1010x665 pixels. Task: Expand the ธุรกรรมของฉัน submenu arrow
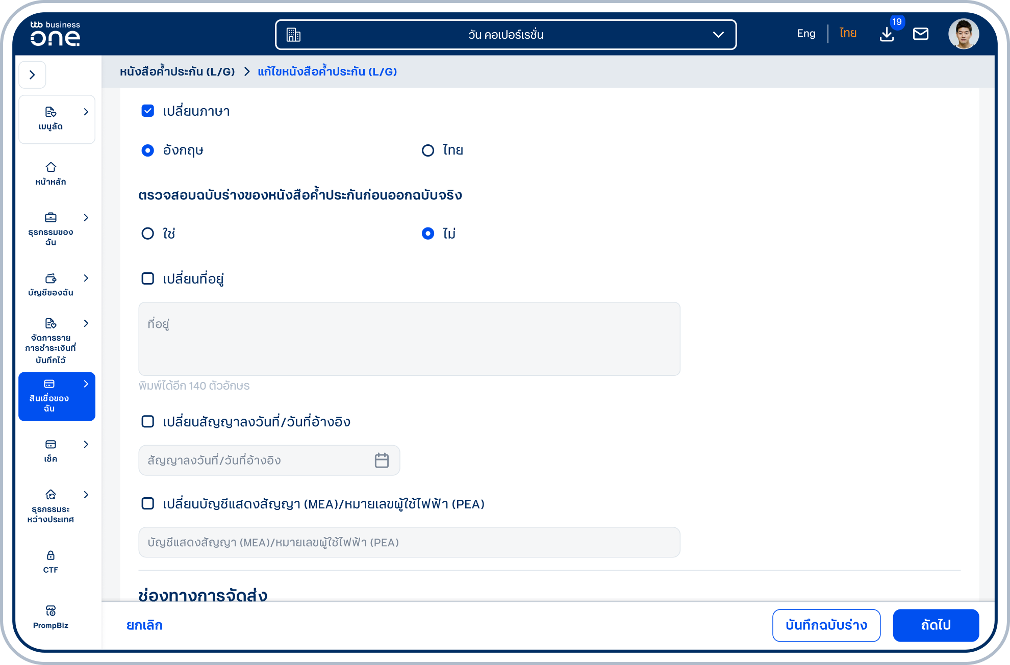click(86, 218)
